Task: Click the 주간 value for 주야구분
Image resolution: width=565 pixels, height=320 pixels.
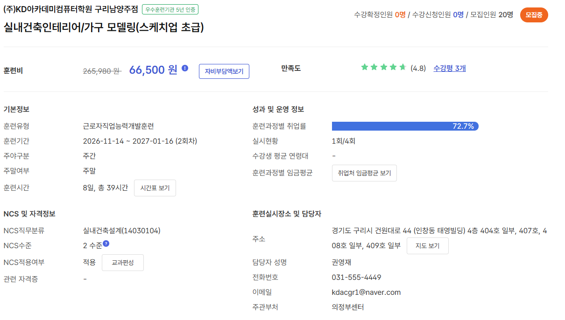Action: (89, 156)
